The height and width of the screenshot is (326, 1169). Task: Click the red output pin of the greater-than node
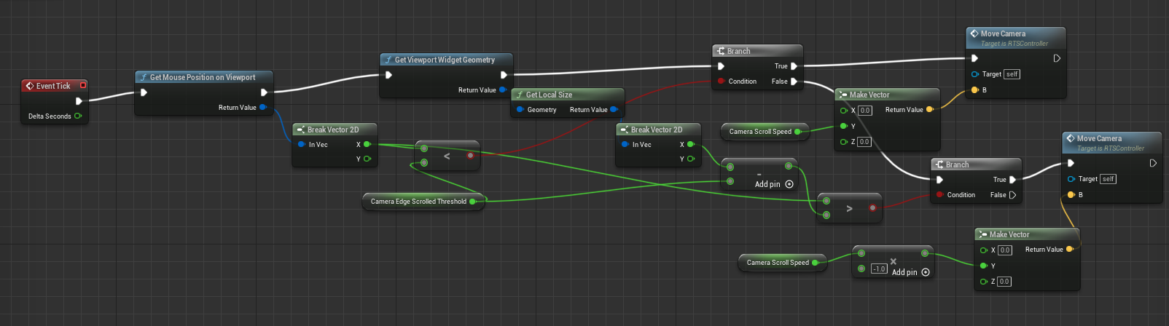[x=872, y=208]
